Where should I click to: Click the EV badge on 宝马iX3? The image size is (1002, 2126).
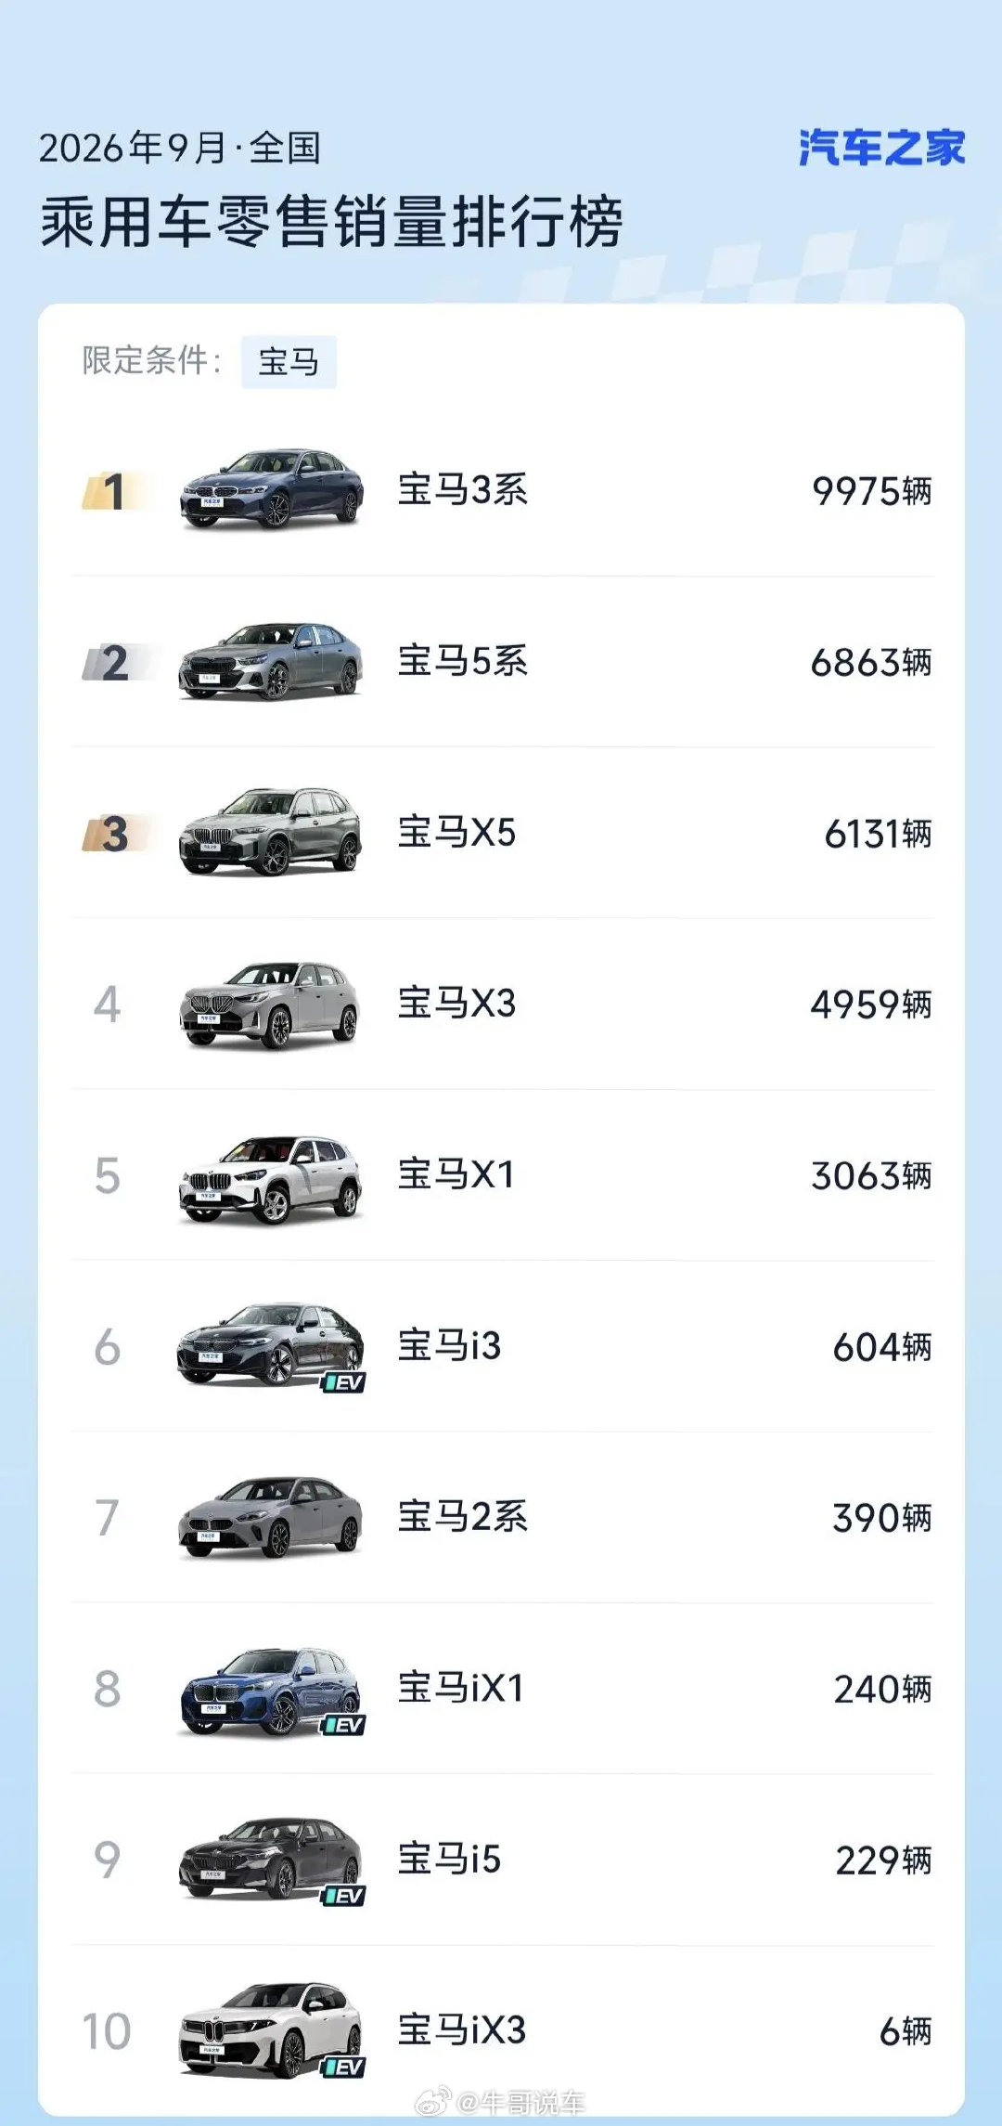tap(343, 2067)
